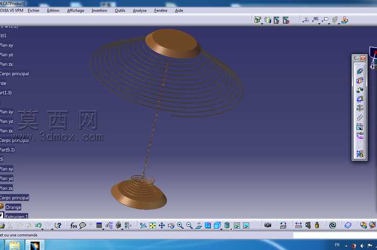The width and height of the screenshot is (377, 250).
Task: Click the Apply Material icon
Action: click(364, 225)
